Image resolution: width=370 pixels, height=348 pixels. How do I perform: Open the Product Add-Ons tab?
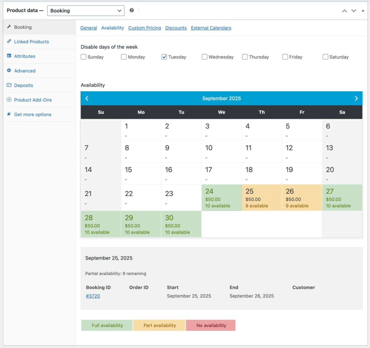click(x=39, y=100)
